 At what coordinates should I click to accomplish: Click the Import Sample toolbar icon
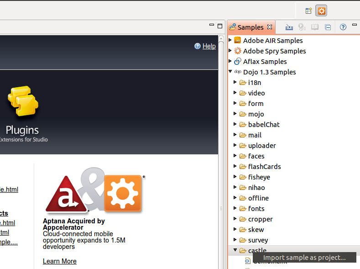click(289, 27)
